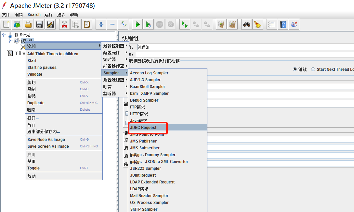Choose 禁用 in context menu
354x212 pixels.
[63, 161]
